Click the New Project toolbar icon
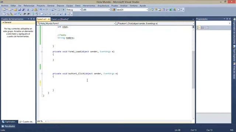 tap(4, 10)
